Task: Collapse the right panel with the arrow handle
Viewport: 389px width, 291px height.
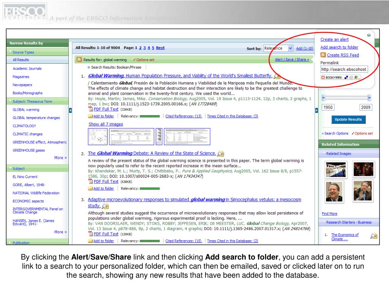Action: [316, 110]
